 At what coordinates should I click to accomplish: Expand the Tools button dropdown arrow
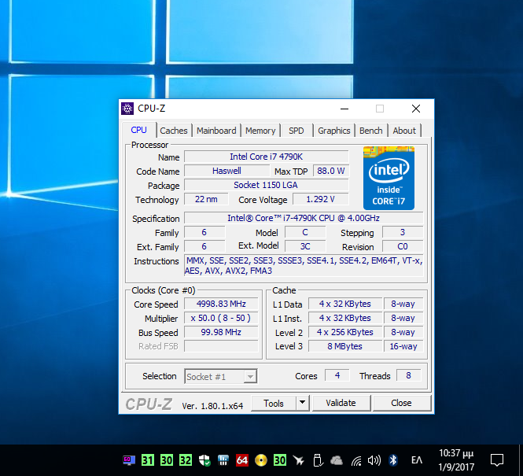(x=303, y=403)
